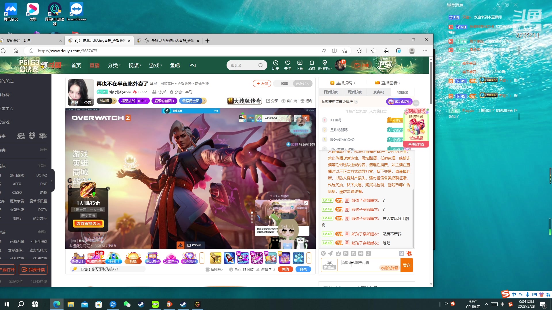The height and width of the screenshot is (310, 552).
Task: Open 任务大厅 task hall icon
Action: (x=78, y=258)
